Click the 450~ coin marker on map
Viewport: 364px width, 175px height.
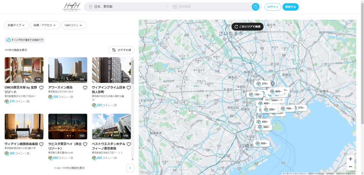tap(262, 122)
